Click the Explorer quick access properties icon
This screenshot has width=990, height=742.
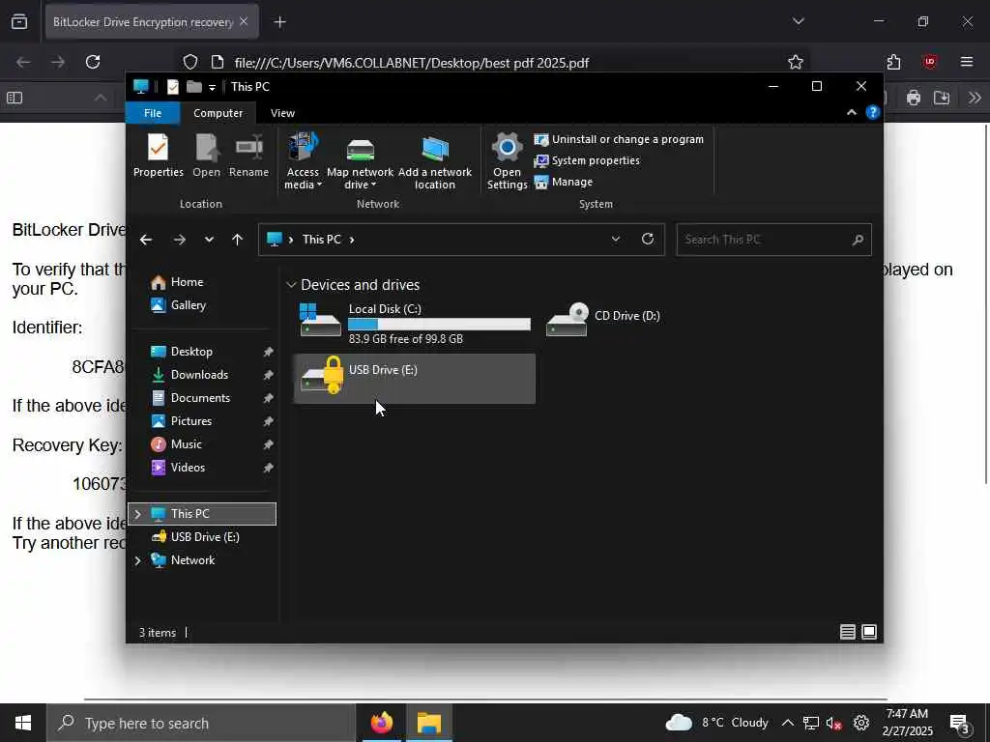point(172,87)
